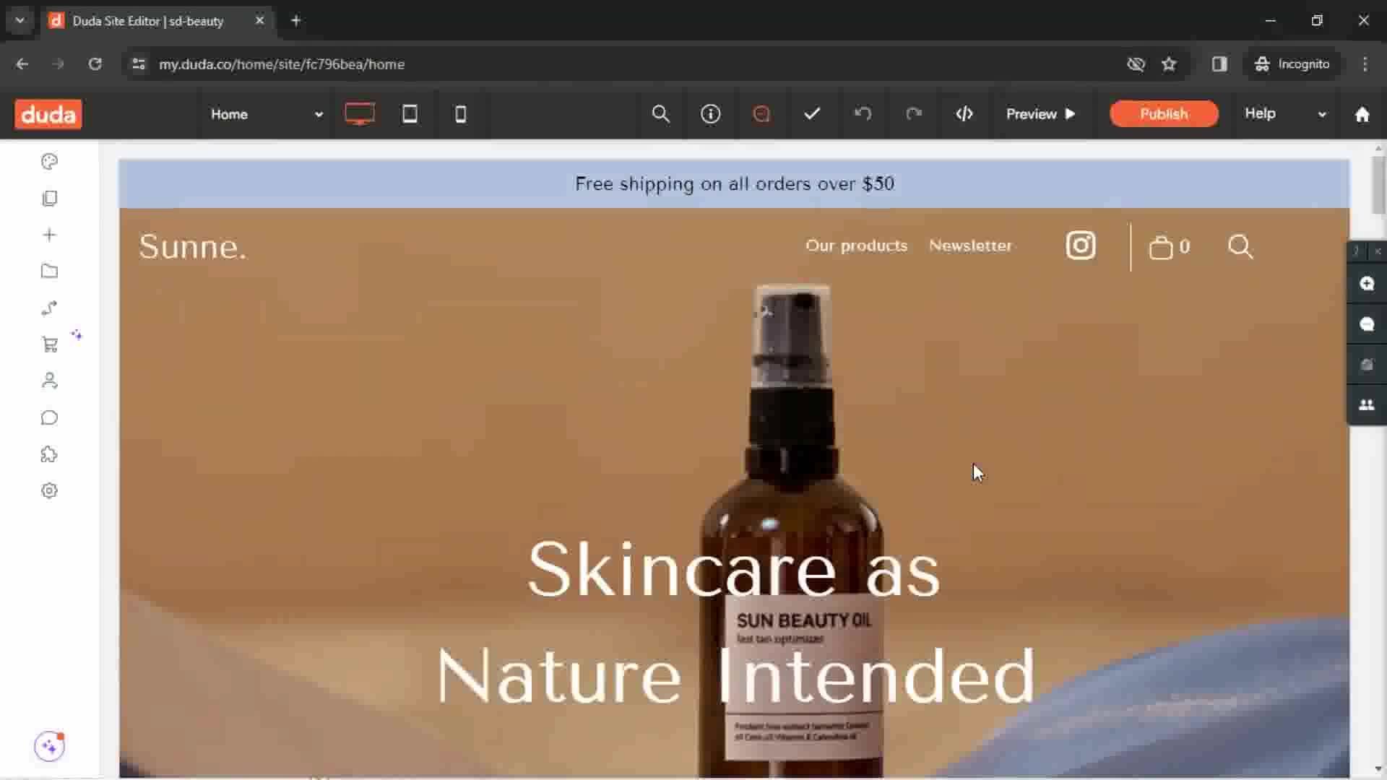Click the Our products nav link
Viewport: 1387px width, 780px height.
tap(856, 246)
